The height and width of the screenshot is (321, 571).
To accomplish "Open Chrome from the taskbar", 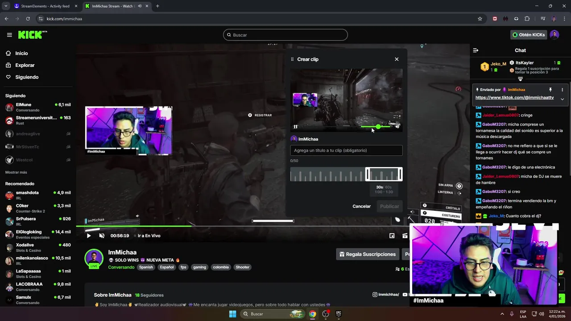I will 313,314.
